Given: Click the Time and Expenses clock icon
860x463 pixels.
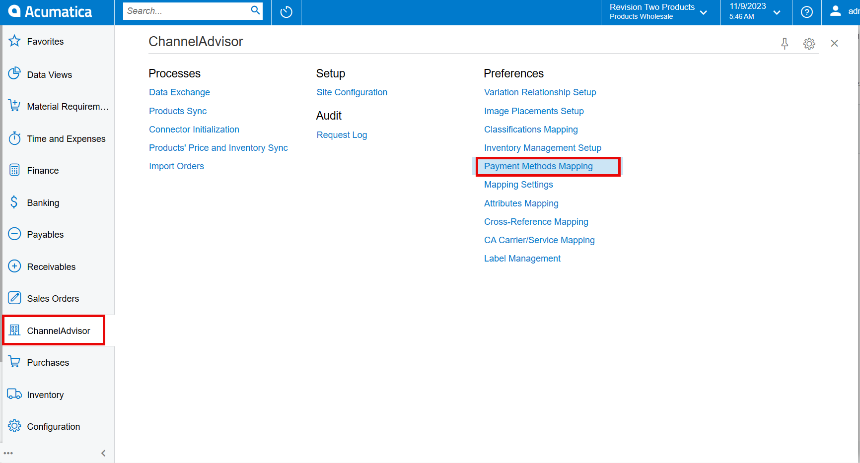Looking at the screenshot, I should [14, 138].
